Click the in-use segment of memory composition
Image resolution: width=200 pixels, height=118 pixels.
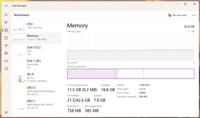click(91, 74)
